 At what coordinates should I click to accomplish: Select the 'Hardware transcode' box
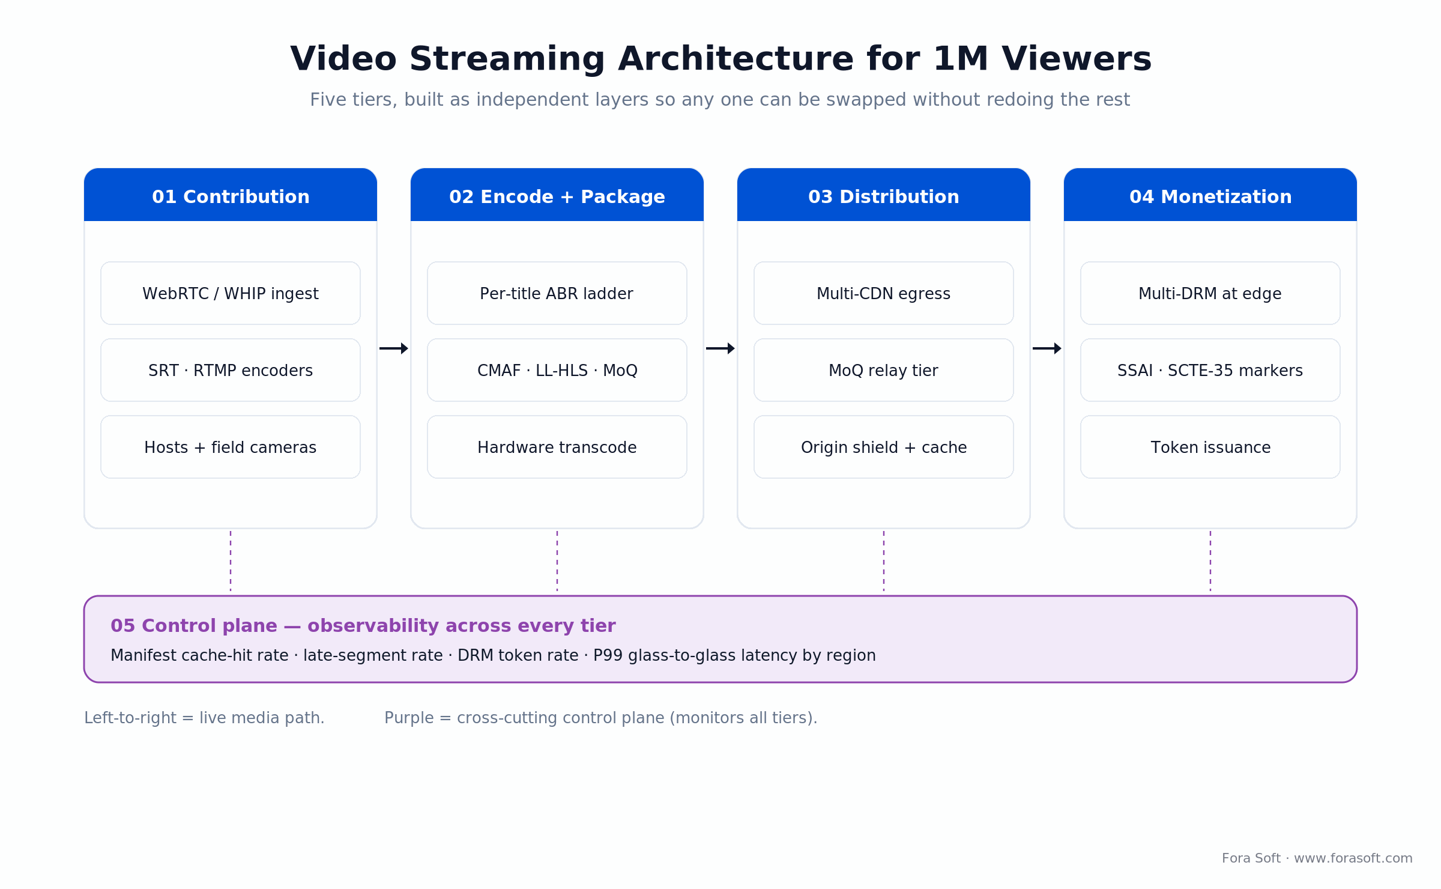[557, 447]
